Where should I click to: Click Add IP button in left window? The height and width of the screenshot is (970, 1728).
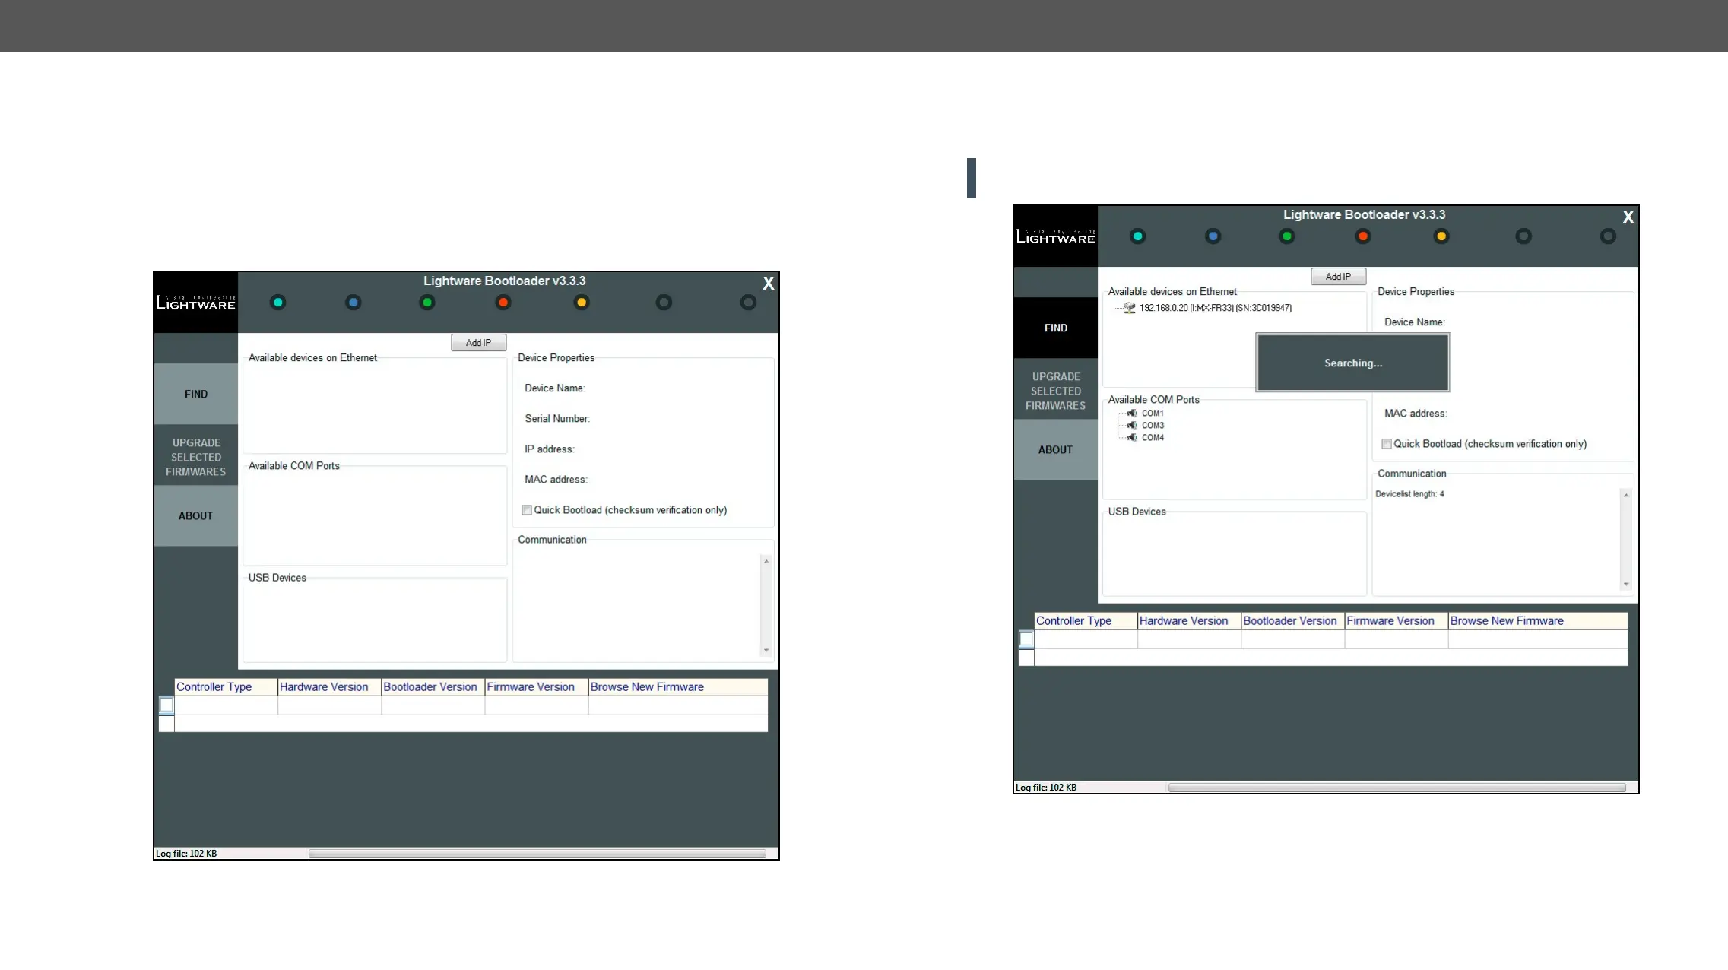click(479, 343)
